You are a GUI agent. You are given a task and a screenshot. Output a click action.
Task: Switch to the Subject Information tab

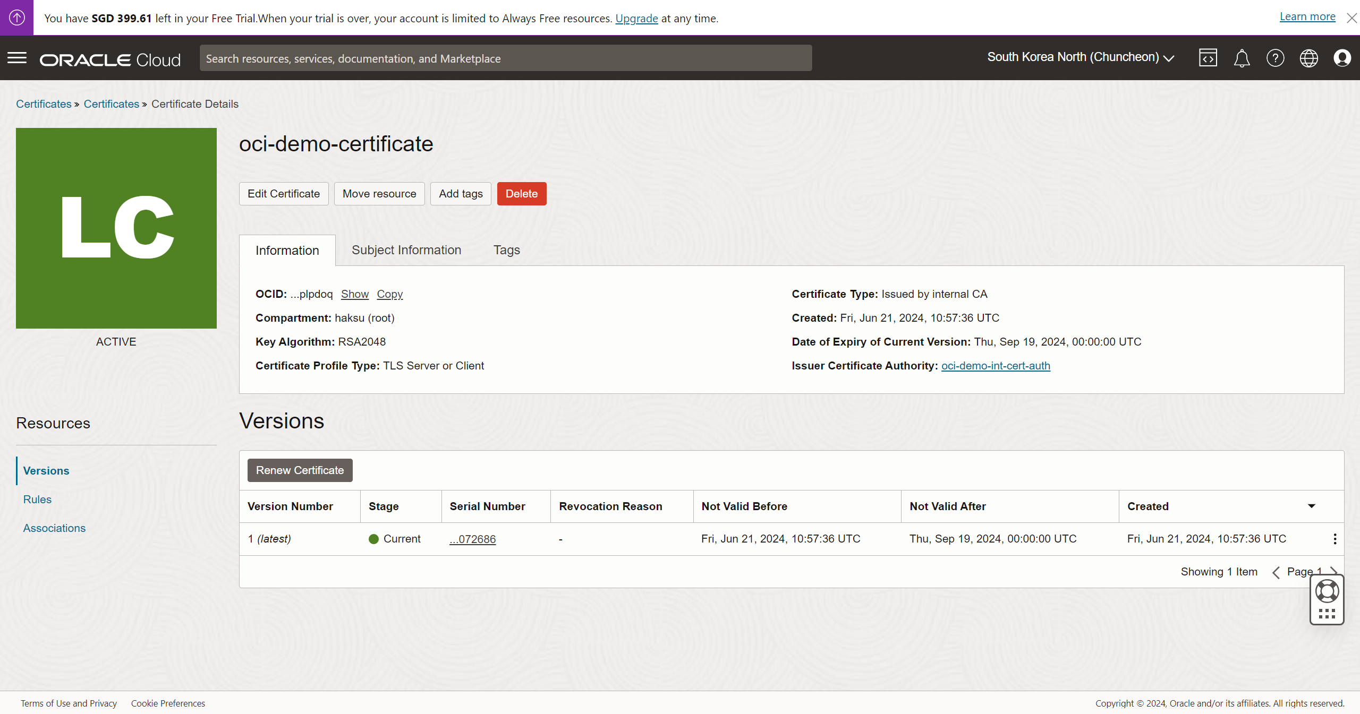[x=406, y=250]
